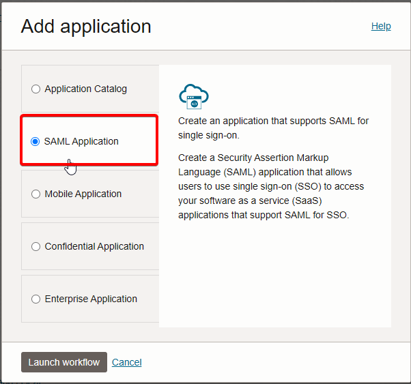Select the Confidential Application radio button
Viewport: 411px width, 384px height.
tap(36, 246)
